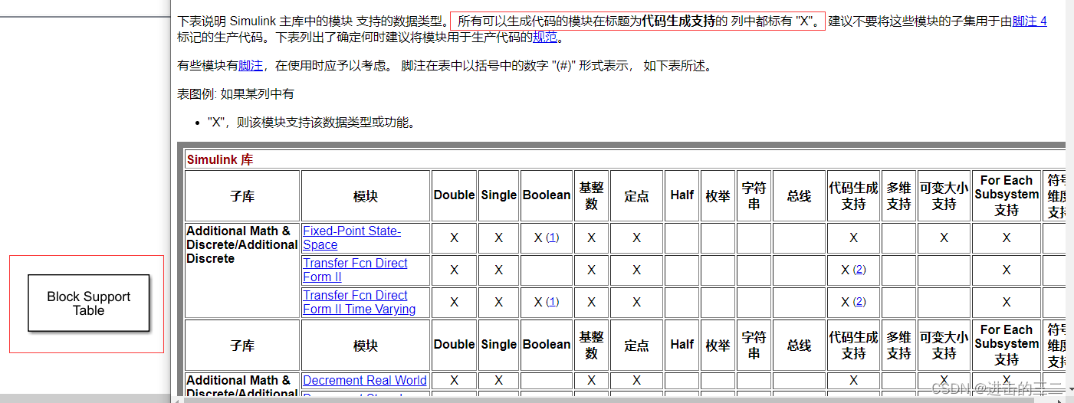Click the 代码生成支持 X in Fixed-Point State-Space row
Screen dimensions: 1074x403
[853, 238]
